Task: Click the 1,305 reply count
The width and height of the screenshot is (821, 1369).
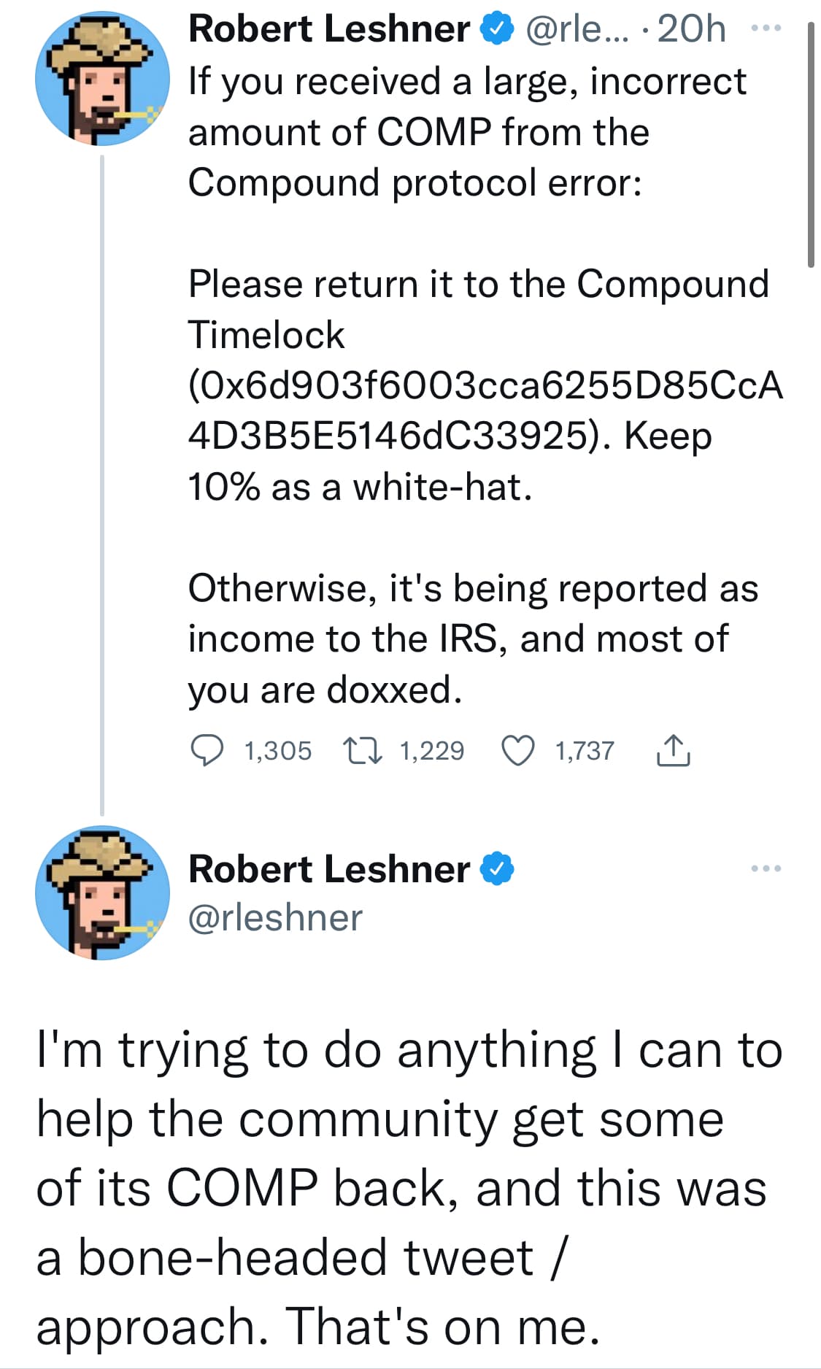Action: pos(278,751)
